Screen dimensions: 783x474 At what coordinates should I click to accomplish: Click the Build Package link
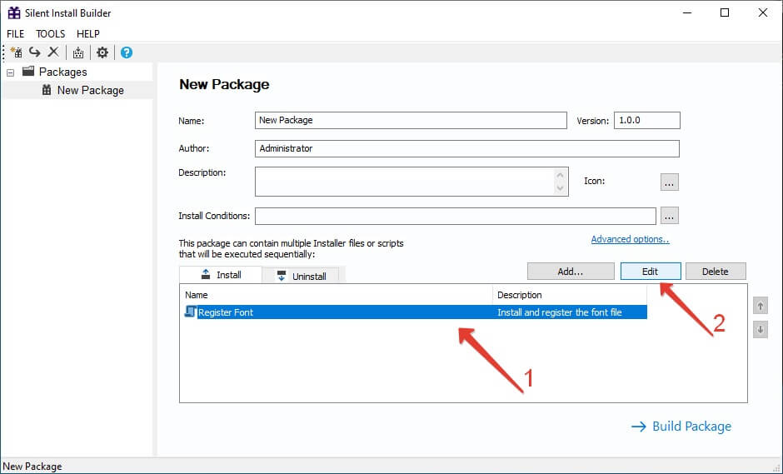(x=681, y=426)
